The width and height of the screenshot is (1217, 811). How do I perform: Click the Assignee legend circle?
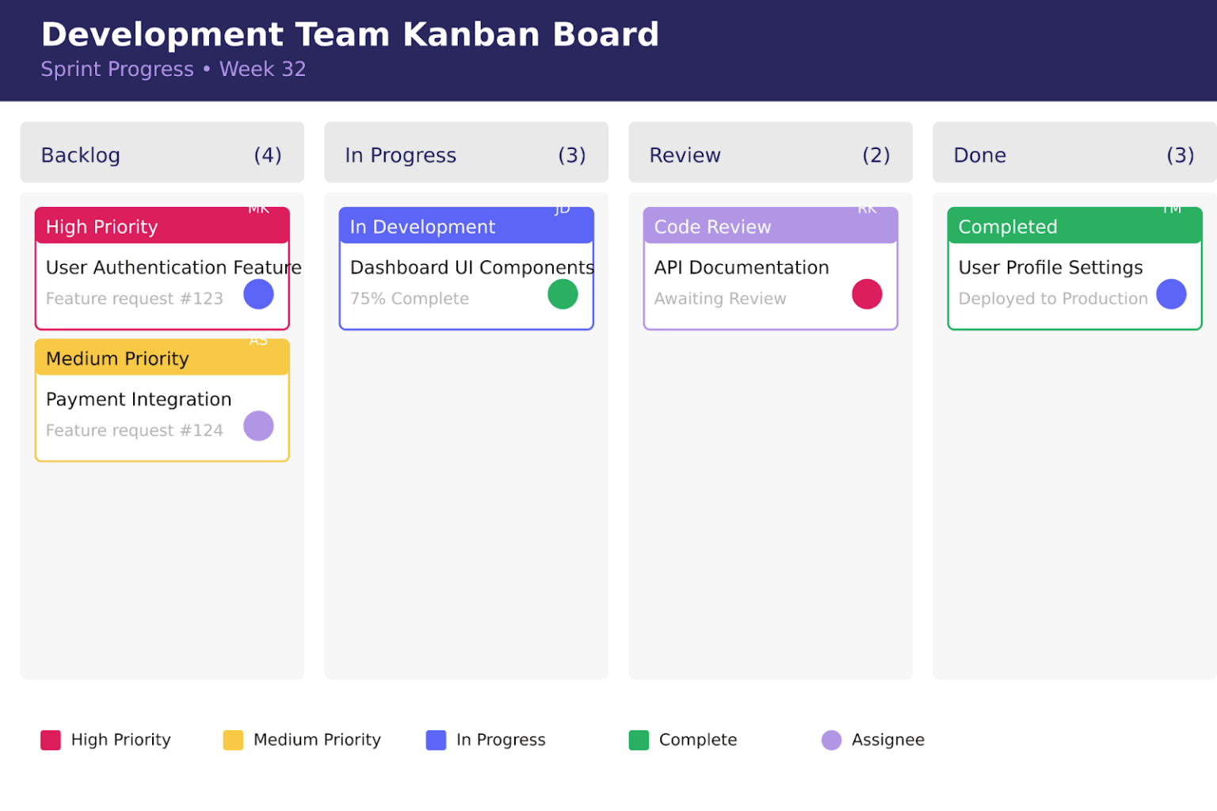[831, 740]
